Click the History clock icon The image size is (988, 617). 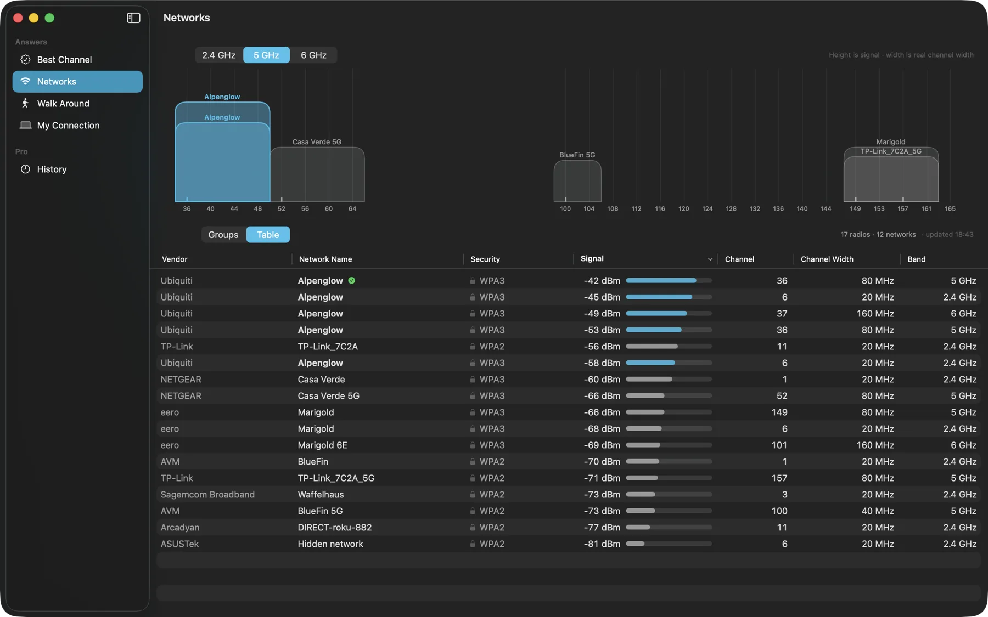pyautogui.click(x=25, y=169)
